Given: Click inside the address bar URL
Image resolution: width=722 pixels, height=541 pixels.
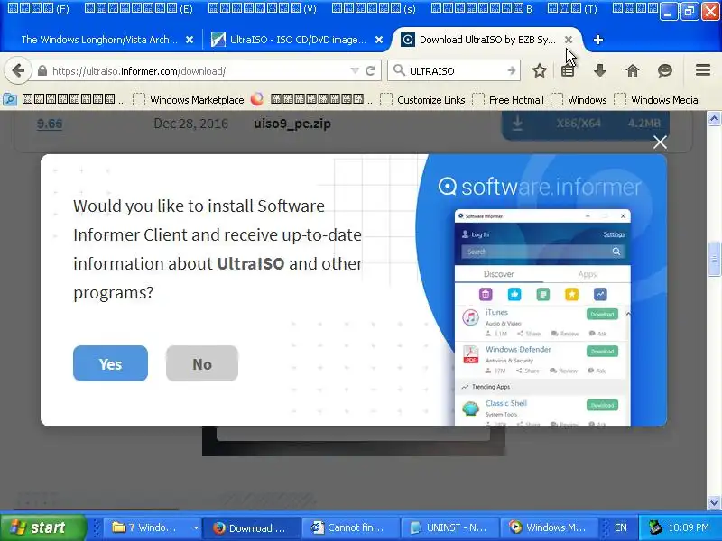Looking at the screenshot, I should [x=198, y=71].
